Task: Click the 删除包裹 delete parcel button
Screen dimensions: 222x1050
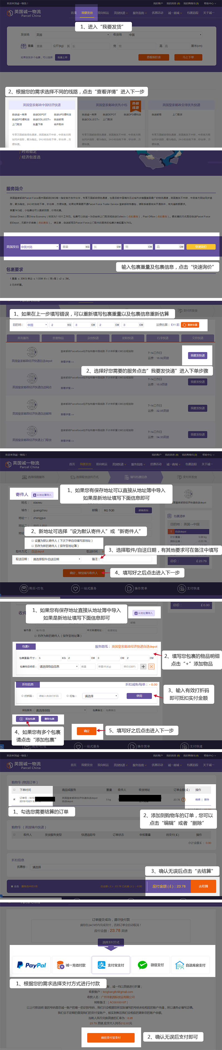Action: click(50, 719)
